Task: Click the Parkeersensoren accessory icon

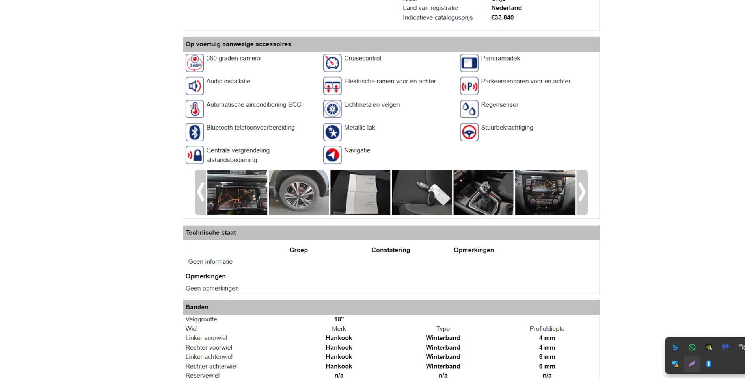Action: [469, 86]
